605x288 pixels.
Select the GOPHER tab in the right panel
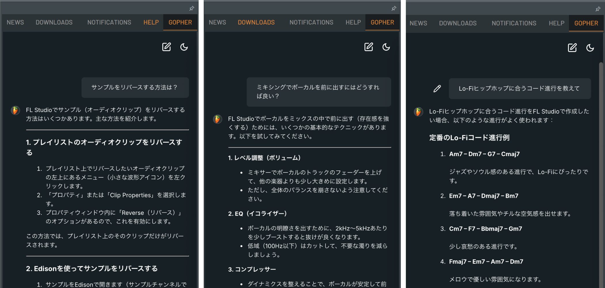coord(586,23)
